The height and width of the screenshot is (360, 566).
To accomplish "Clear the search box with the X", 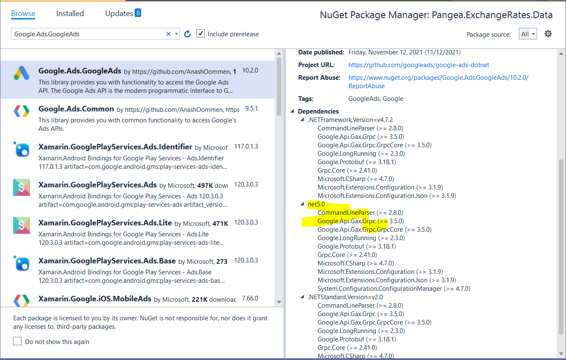I will (168, 33).
